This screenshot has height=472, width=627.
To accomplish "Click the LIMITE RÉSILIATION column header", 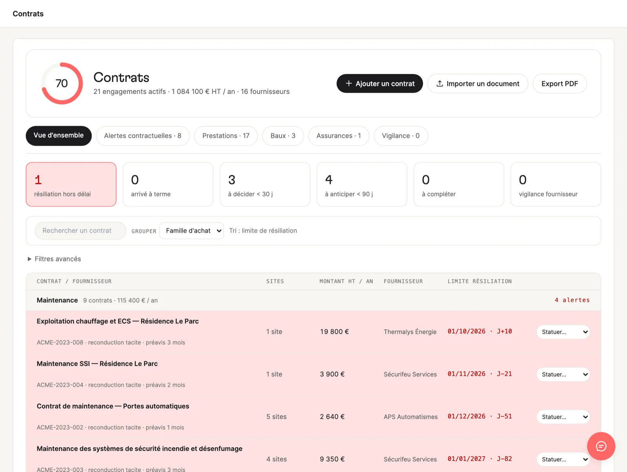I will (x=480, y=281).
